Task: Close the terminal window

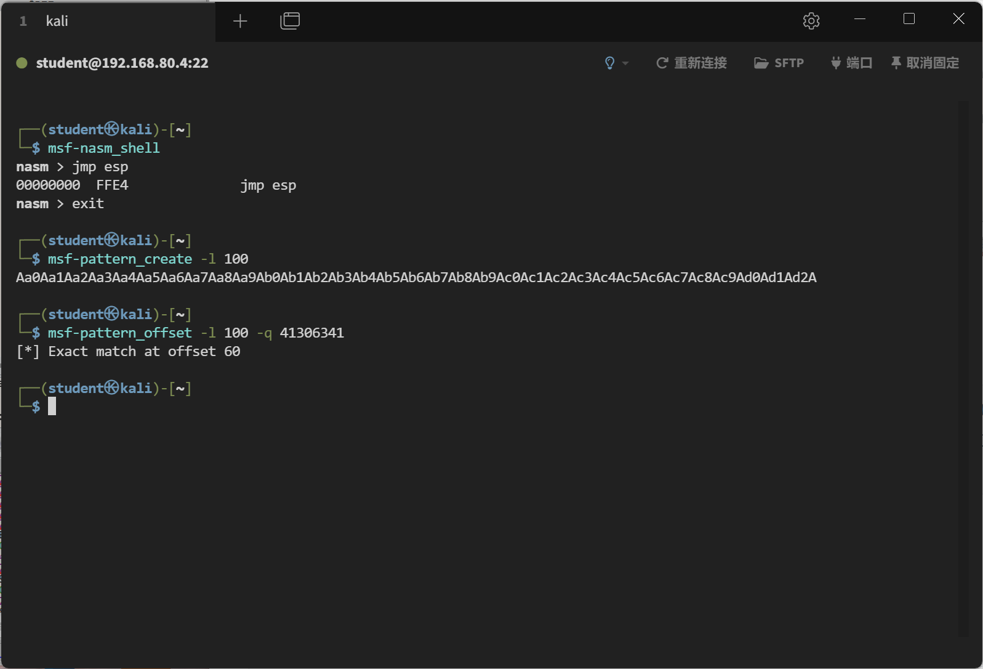Action: 958,19
